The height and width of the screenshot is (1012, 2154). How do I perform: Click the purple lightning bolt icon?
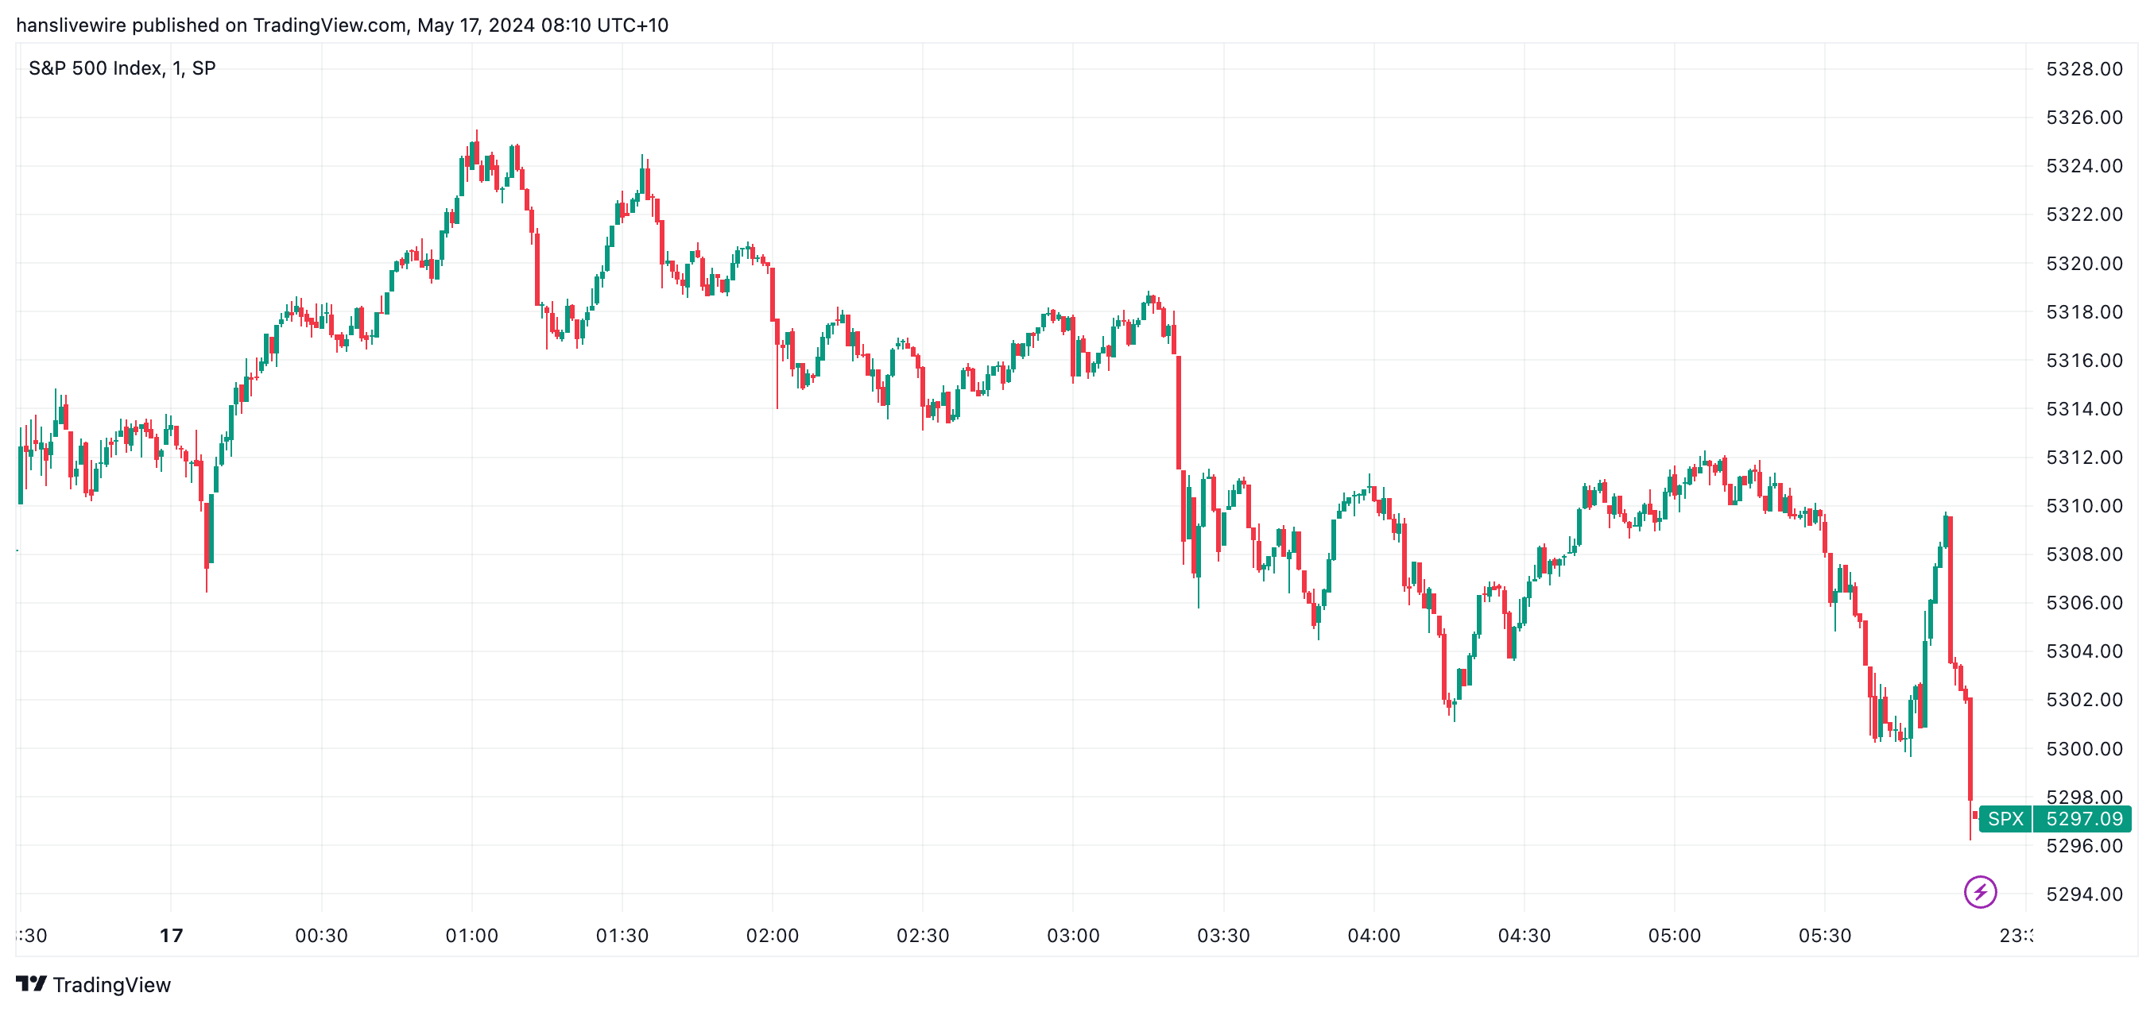(x=1979, y=890)
